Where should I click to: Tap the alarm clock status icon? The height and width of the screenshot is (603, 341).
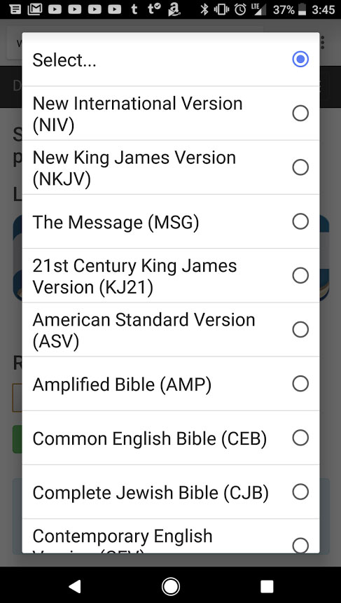click(x=240, y=9)
